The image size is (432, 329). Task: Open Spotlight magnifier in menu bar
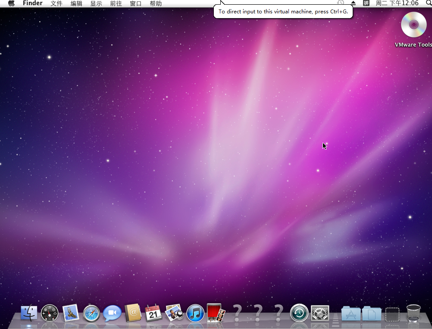429,3
